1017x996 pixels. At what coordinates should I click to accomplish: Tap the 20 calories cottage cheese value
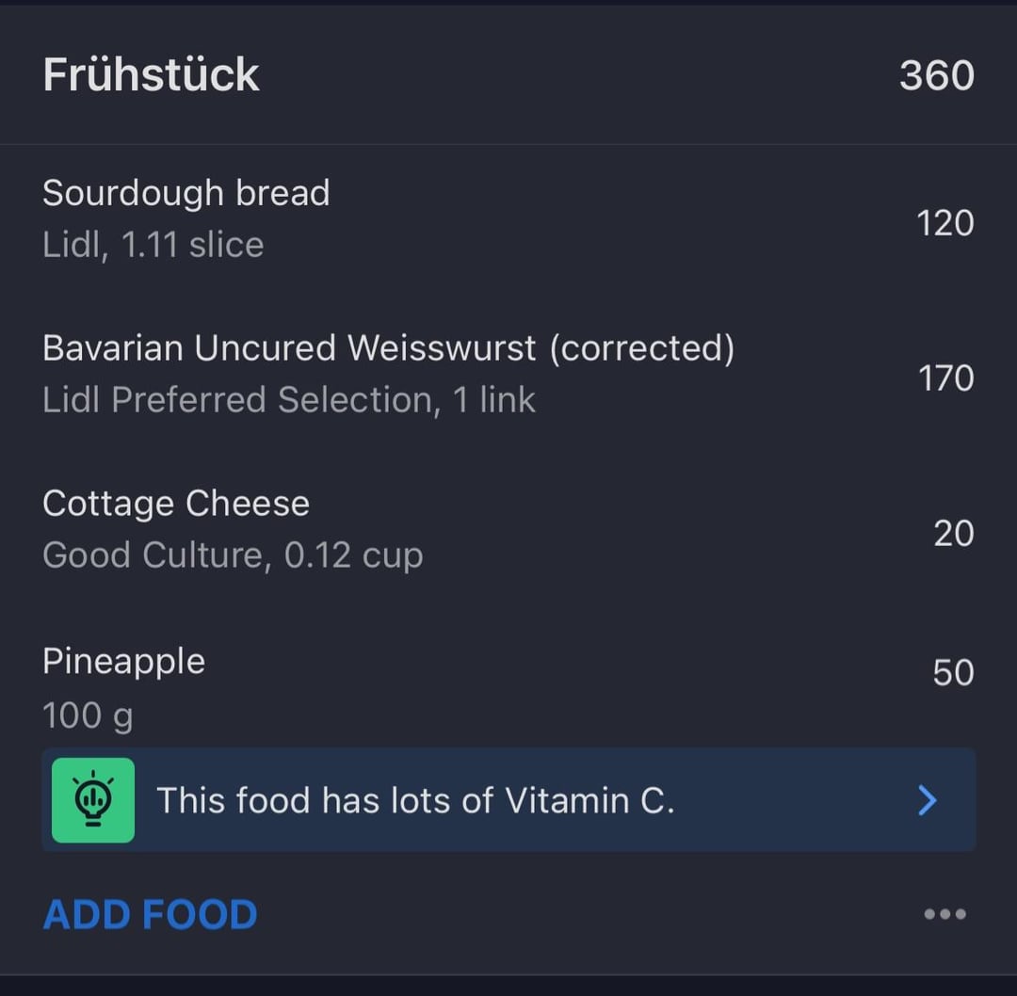(953, 534)
